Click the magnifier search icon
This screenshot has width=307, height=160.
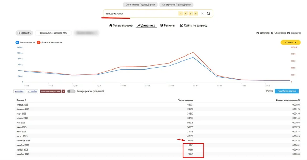click(x=209, y=14)
